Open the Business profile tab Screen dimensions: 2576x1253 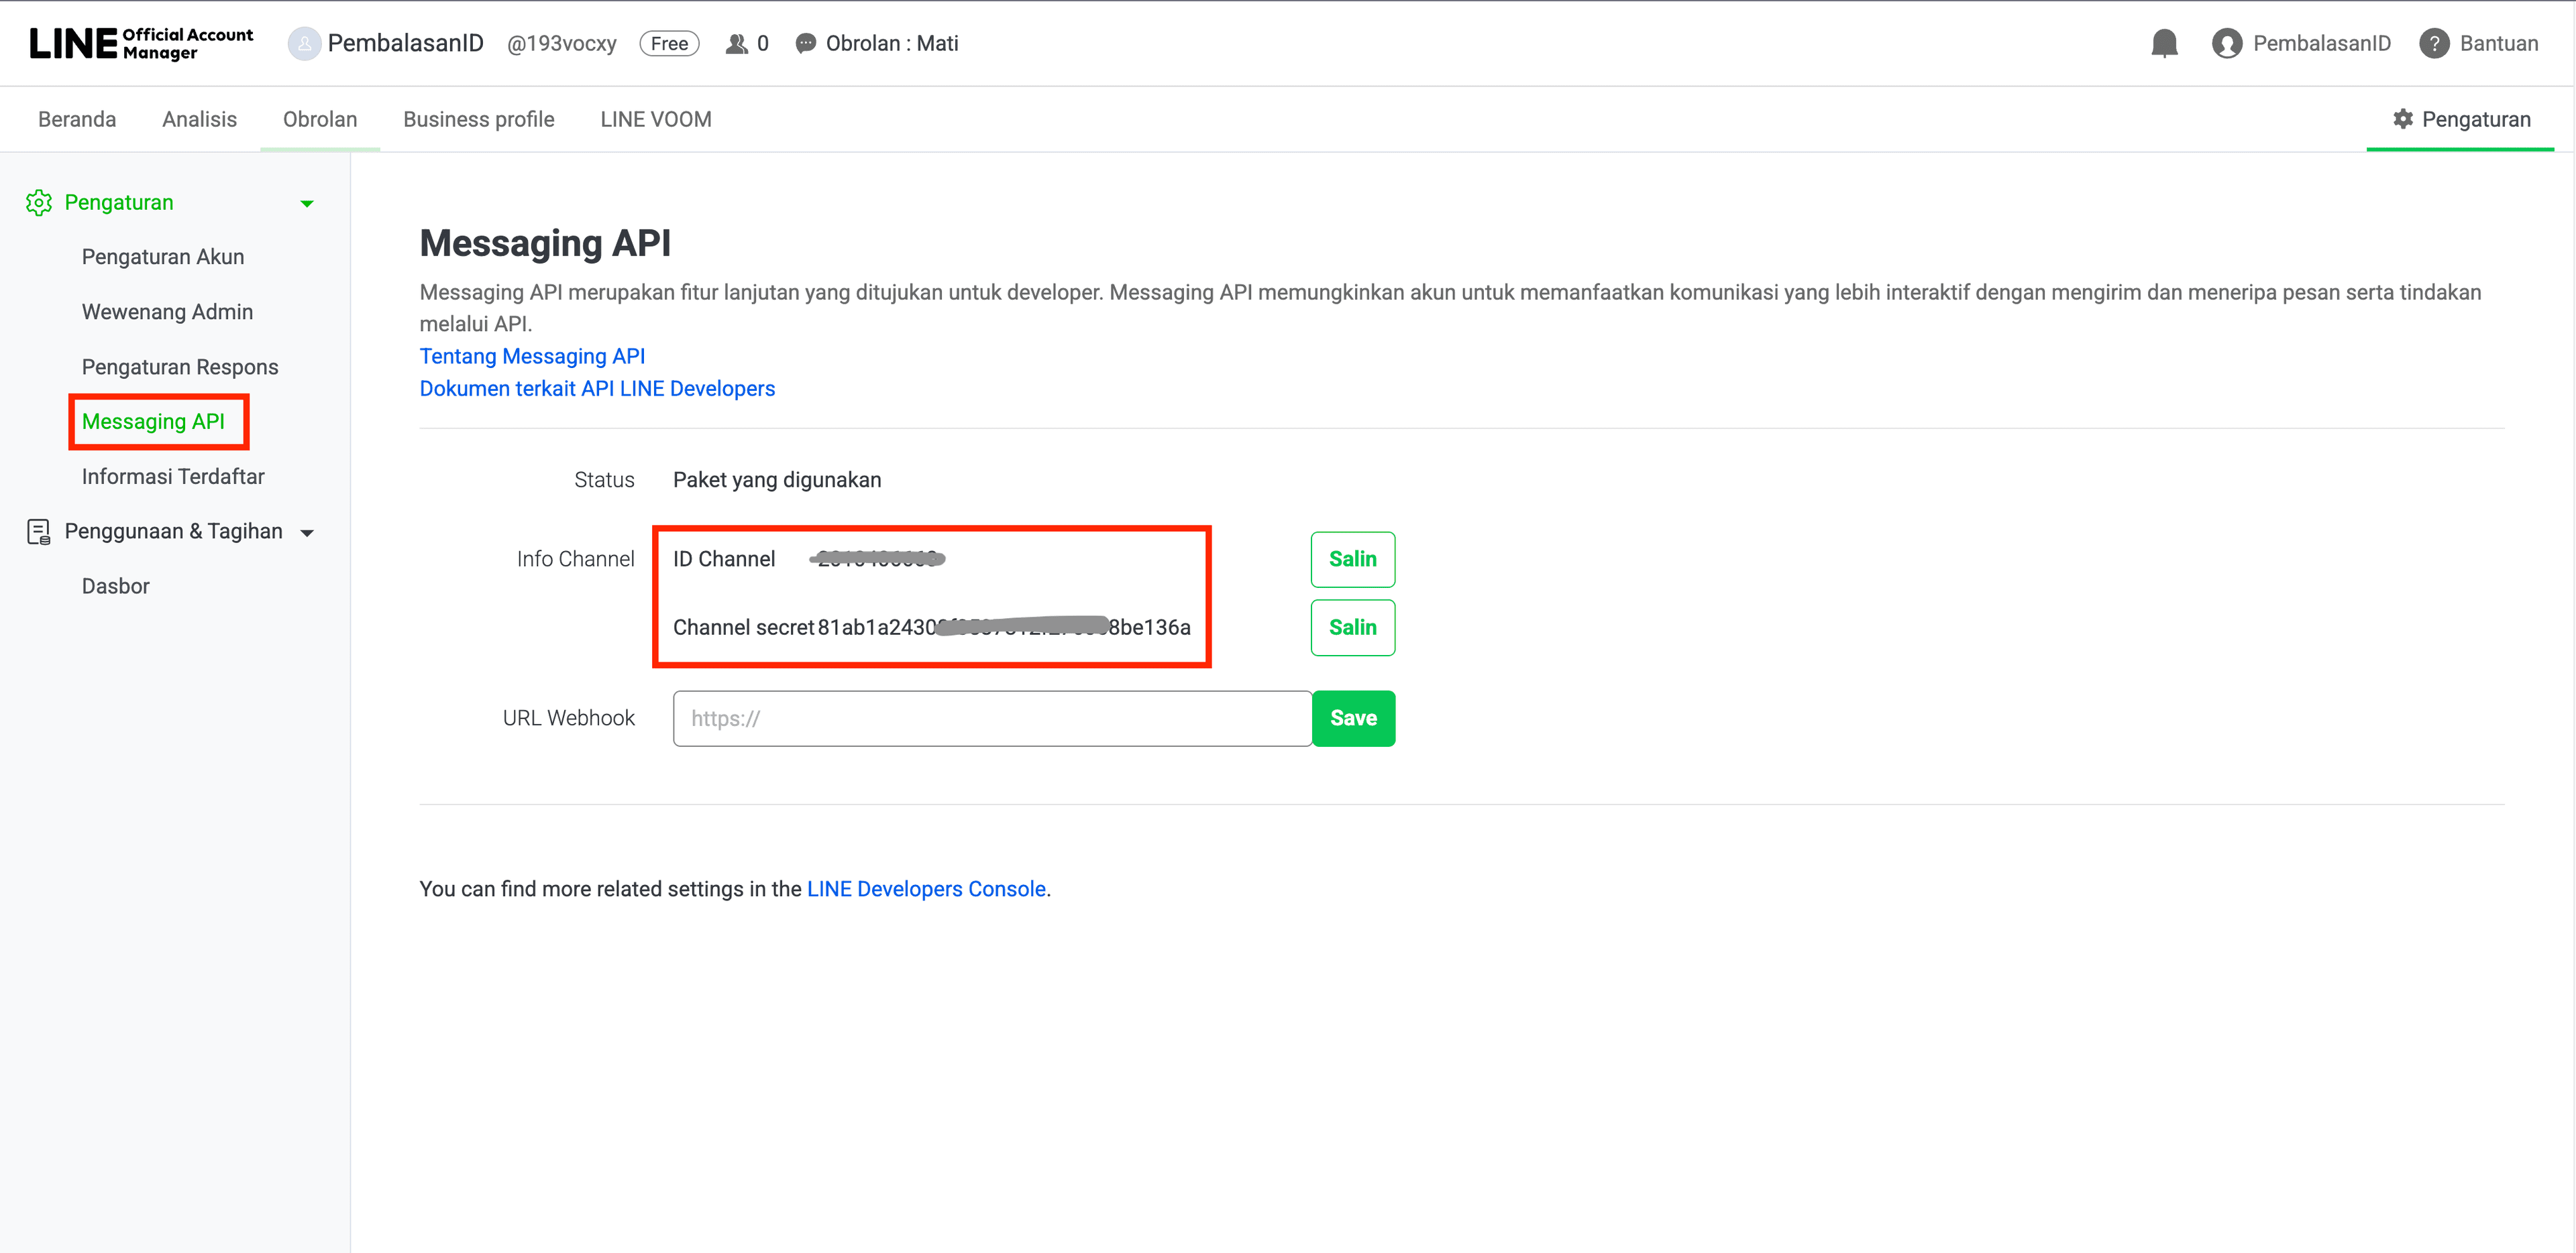tap(479, 119)
